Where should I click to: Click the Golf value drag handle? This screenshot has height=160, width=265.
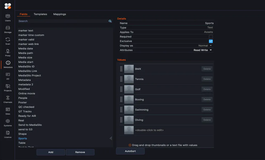[121, 89]
